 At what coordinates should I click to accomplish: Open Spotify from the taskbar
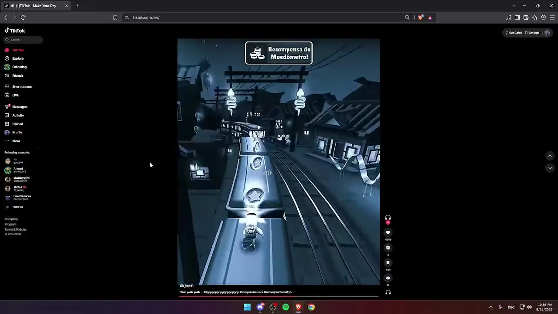pos(286,307)
